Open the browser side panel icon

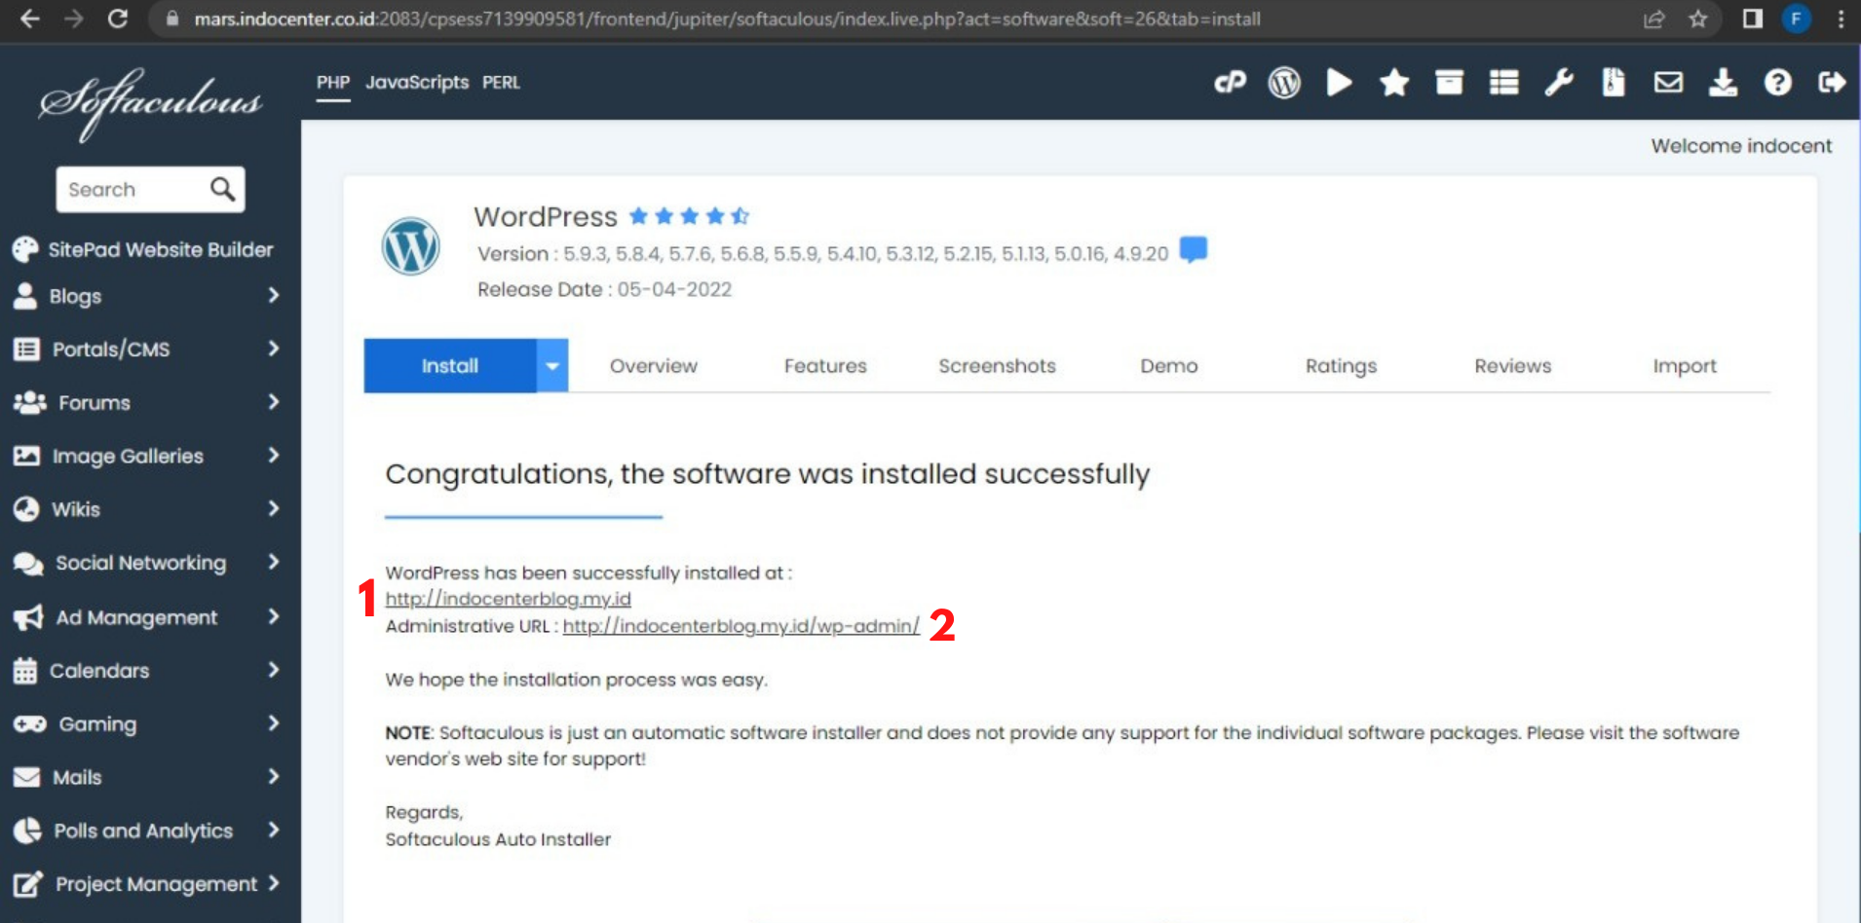[x=1753, y=18]
